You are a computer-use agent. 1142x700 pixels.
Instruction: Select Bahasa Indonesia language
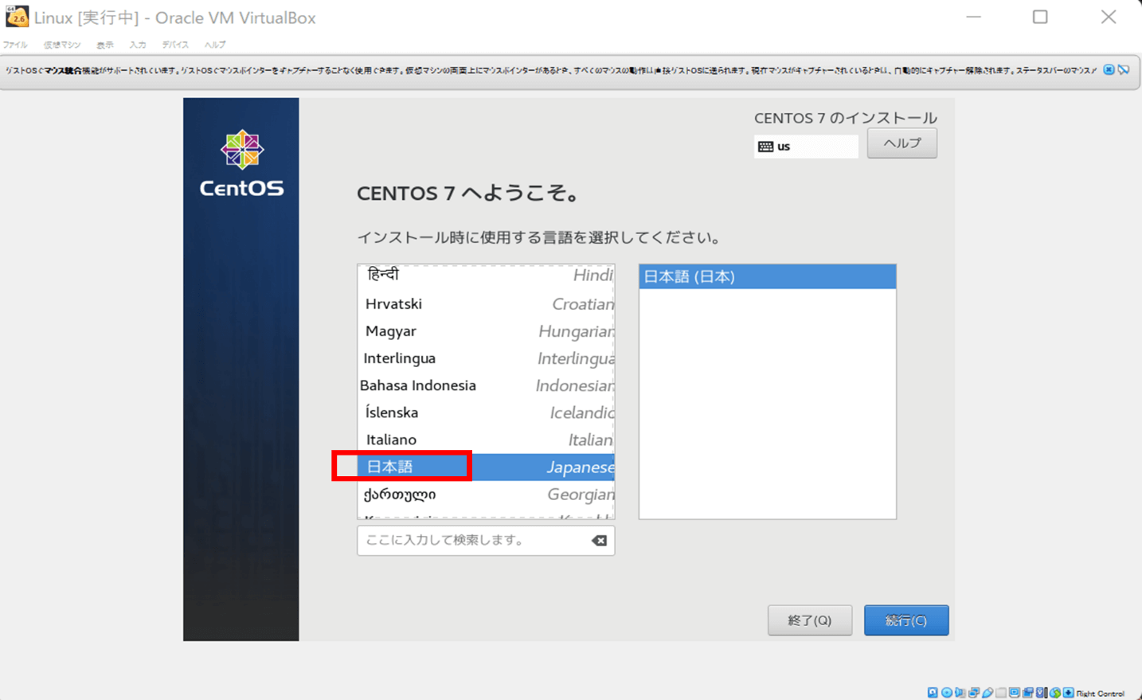tap(486, 385)
